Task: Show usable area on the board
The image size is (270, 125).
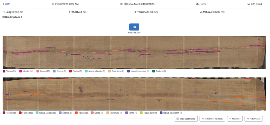Action: coord(186,119)
